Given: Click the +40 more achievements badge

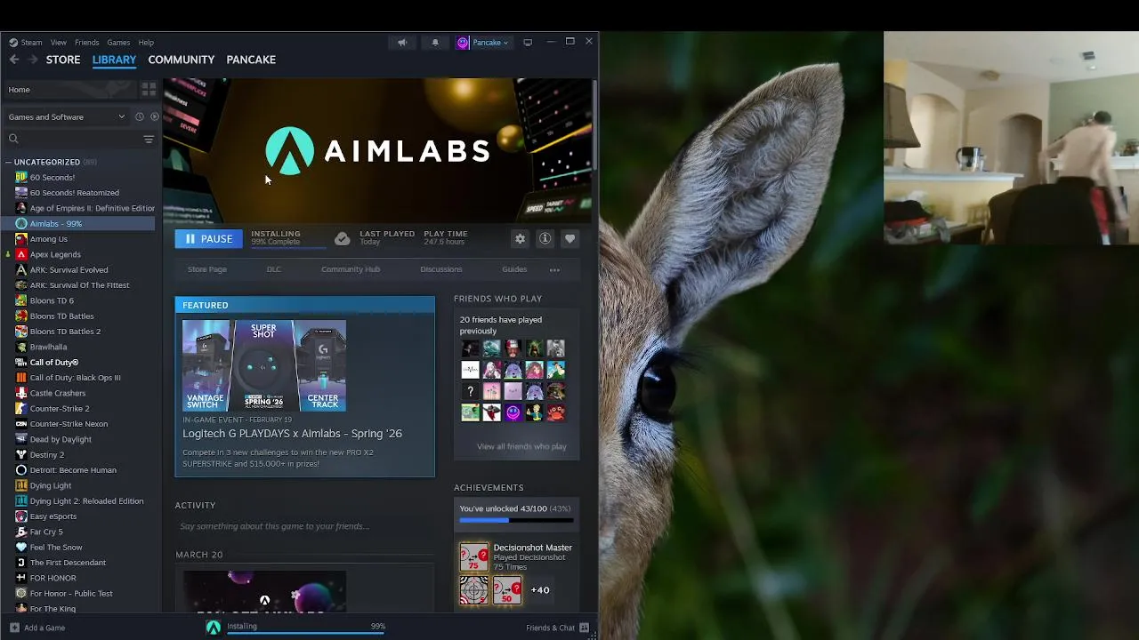Looking at the screenshot, I should click(540, 590).
